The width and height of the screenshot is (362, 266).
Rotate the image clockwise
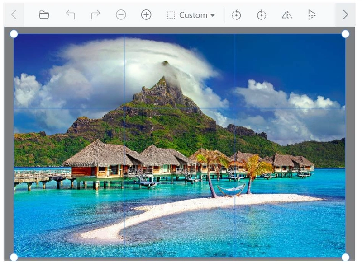tap(262, 15)
